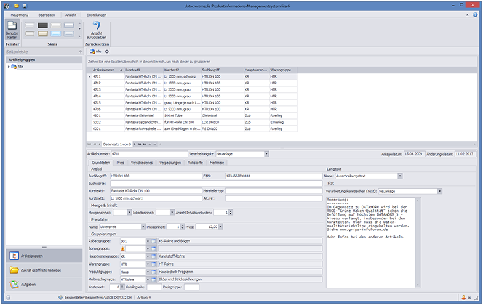Click the Herstellertyp input field

click(274, 191)
